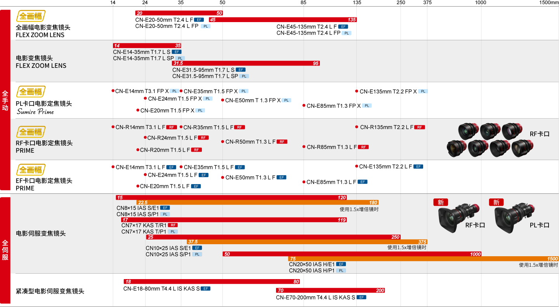Viewport: 559px width, 307px height.
Task: Click the EF badge beside CN-E18-80mm T4.4
Action: 205,288
